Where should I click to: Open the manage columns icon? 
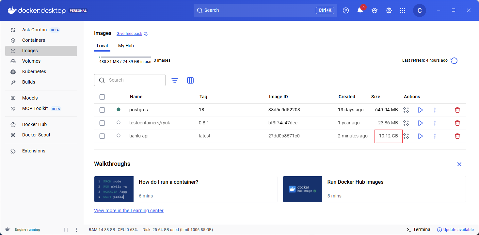point(190,80)
